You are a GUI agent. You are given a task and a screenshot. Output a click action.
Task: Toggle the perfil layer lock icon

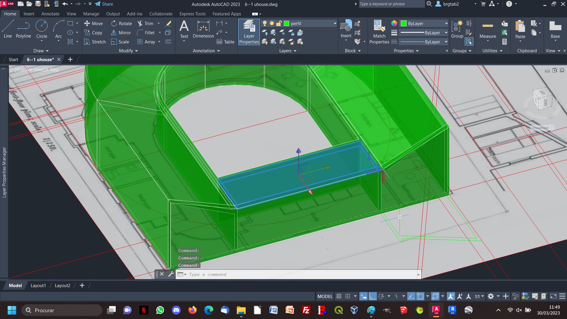pos(278,23)
